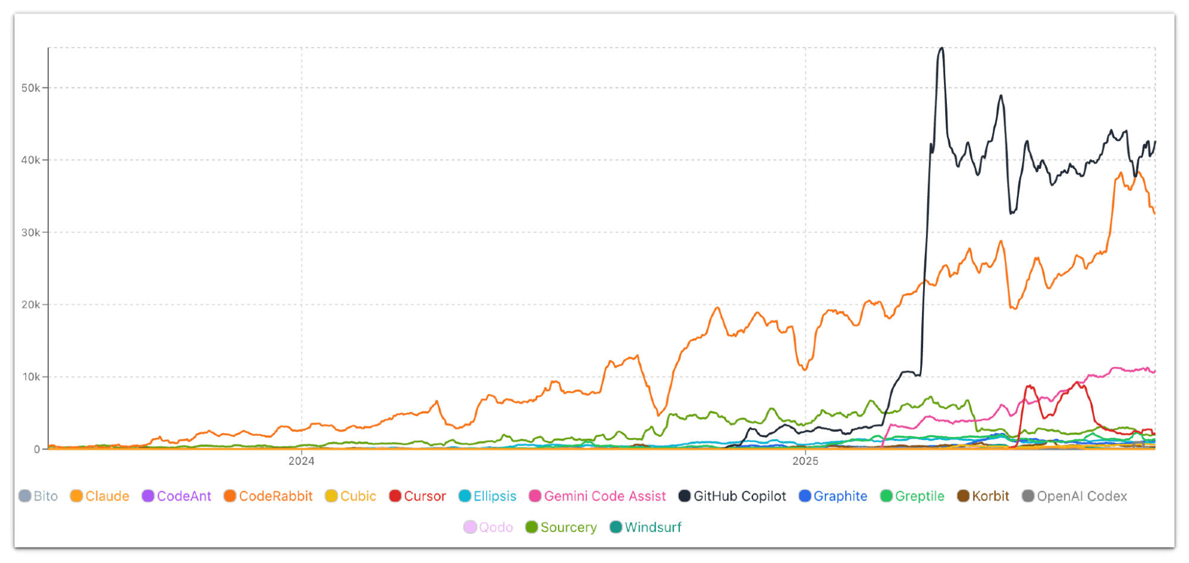Click the Sourcery olive legend dot
The height and width of the screenshot is (563, 1189).
pyautogui.click(x=532, y=527)
